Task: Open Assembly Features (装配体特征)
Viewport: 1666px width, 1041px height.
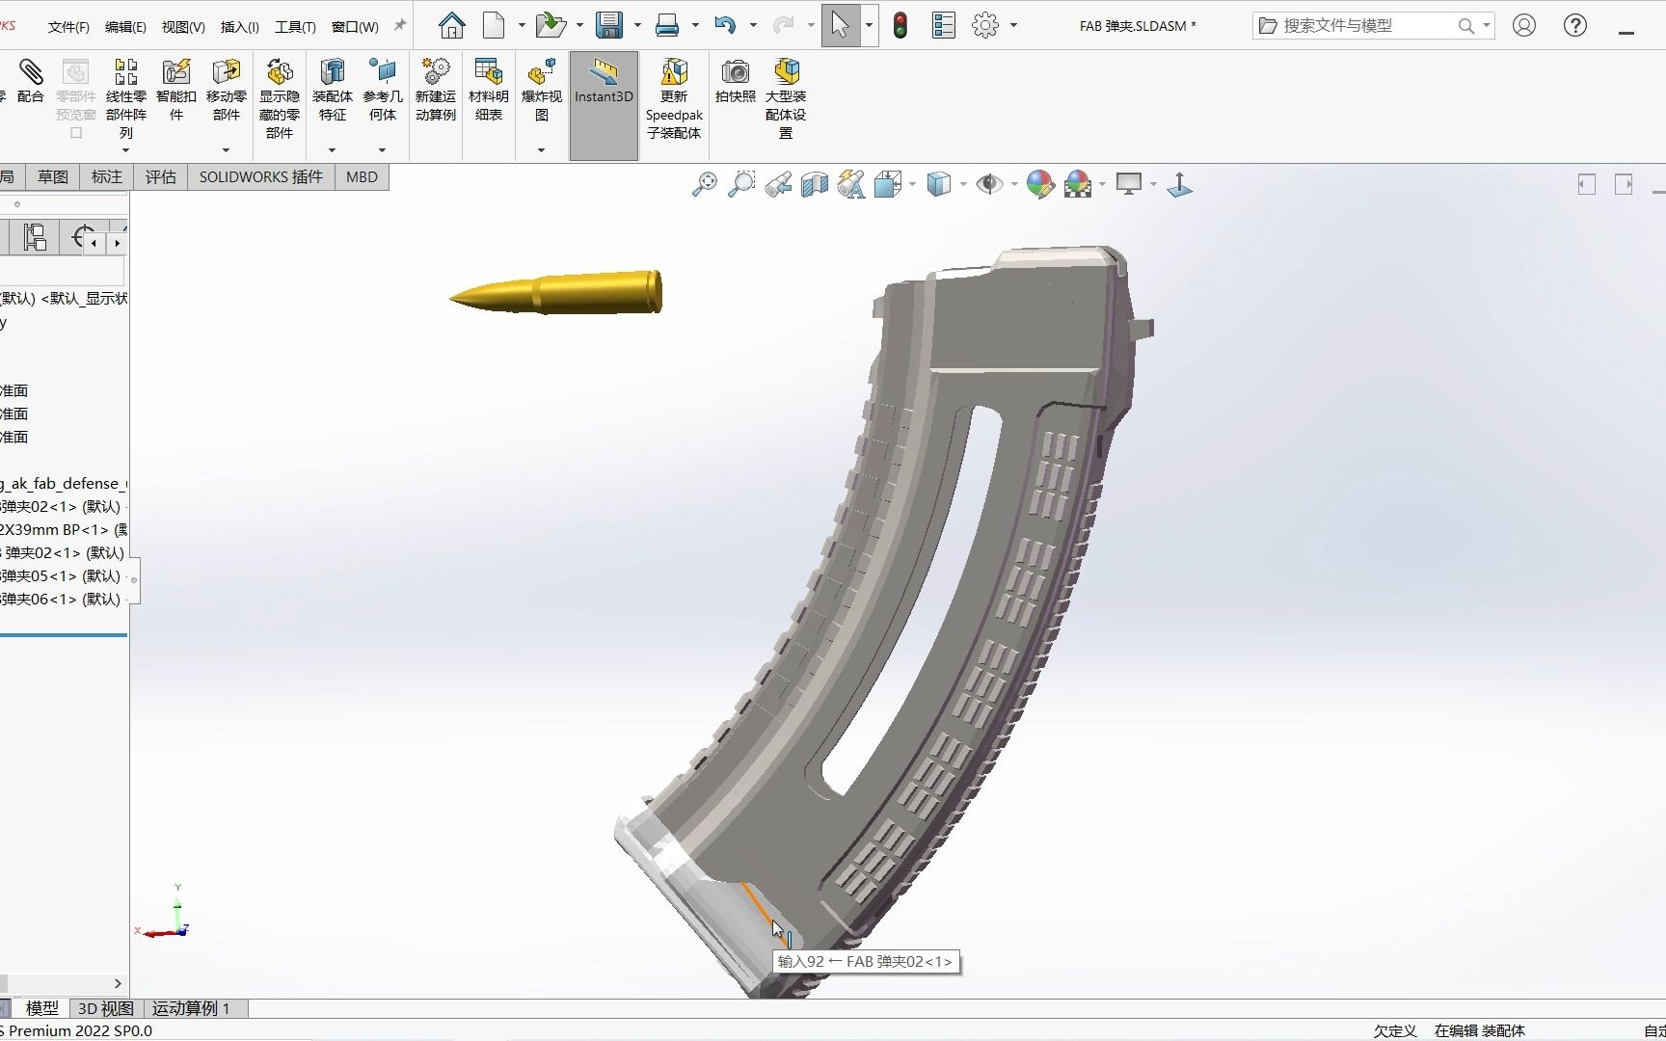Action: [333, 90]
